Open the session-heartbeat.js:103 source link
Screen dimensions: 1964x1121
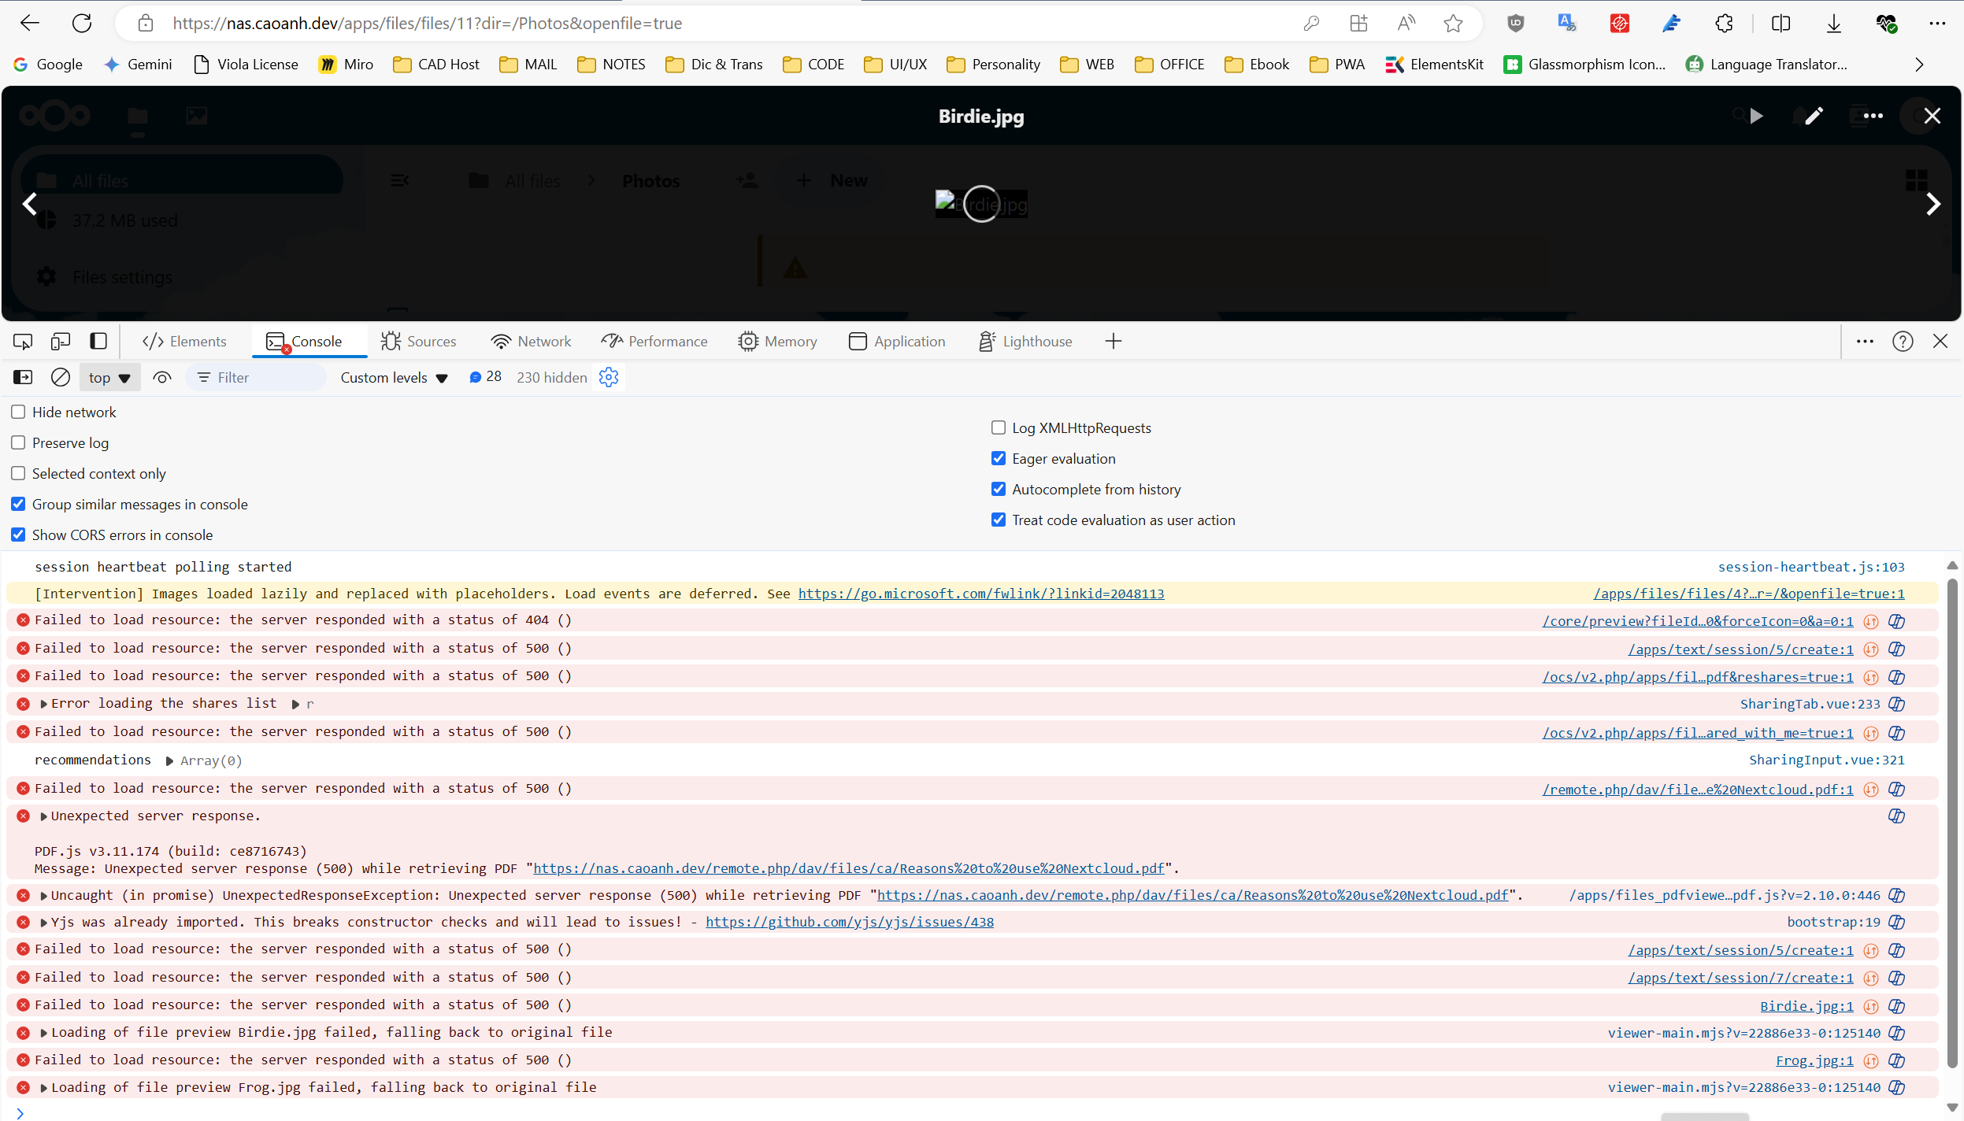click(x=1810, y=567)
